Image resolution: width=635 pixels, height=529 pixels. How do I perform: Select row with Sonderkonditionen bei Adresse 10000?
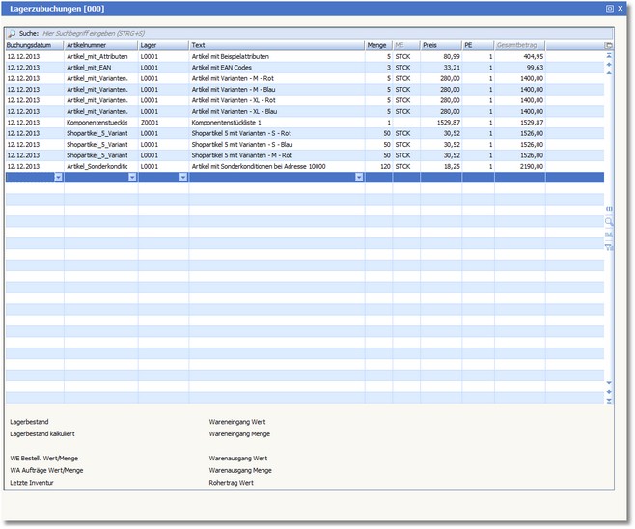(x=258, y=166)
